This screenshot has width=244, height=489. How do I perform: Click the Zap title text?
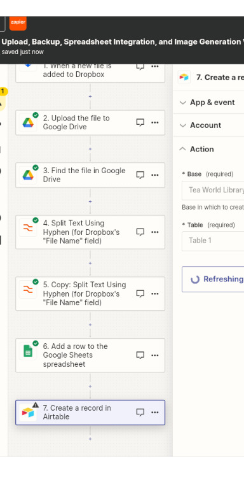coord(123,42)
